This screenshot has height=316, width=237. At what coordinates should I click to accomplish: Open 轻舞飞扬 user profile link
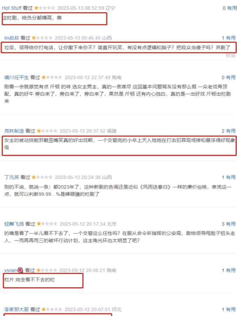coord(14,224)
